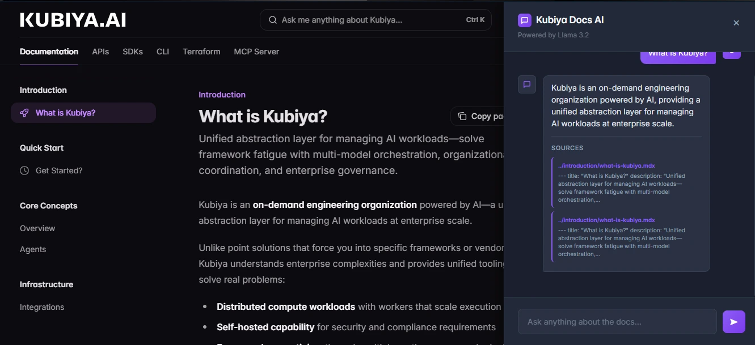Click the bold 'on-demand engineering organization' text
Screen dimensions: 755x345
(x=335, y=205)
